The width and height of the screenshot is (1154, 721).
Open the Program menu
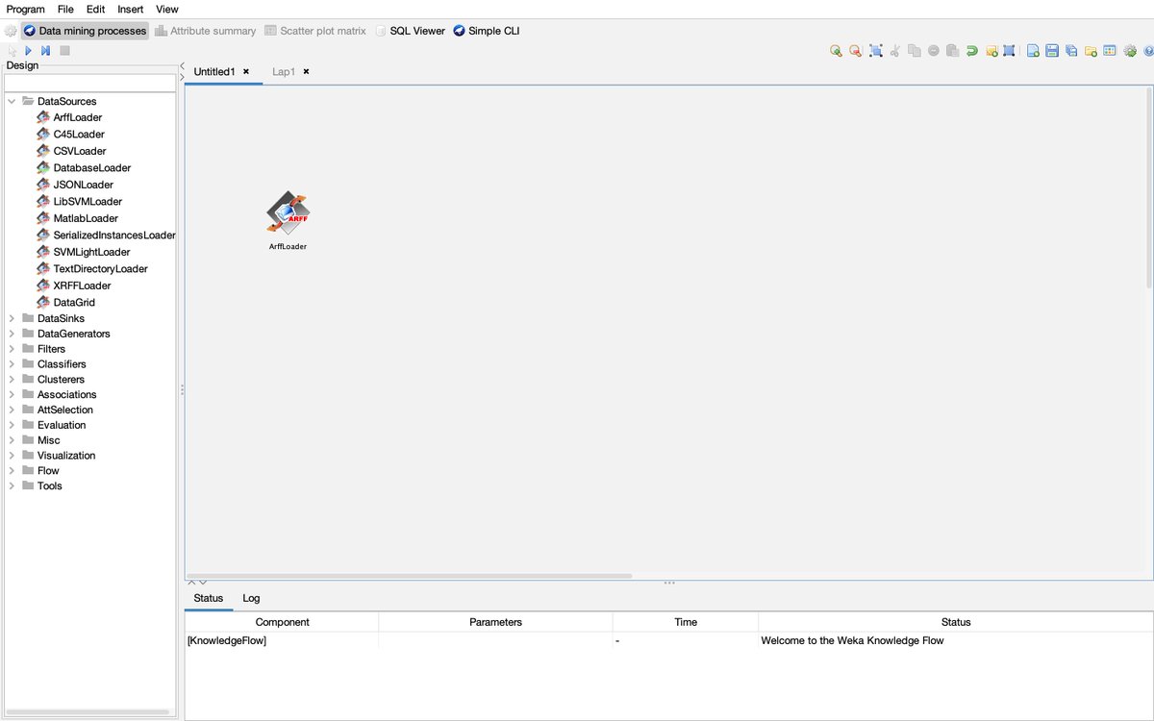[26, 9]
